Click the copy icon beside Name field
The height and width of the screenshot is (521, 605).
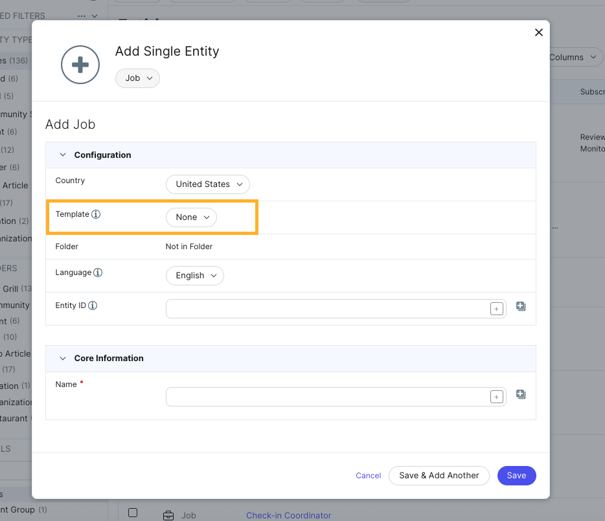pyautogui.click(x=521, y=394)
